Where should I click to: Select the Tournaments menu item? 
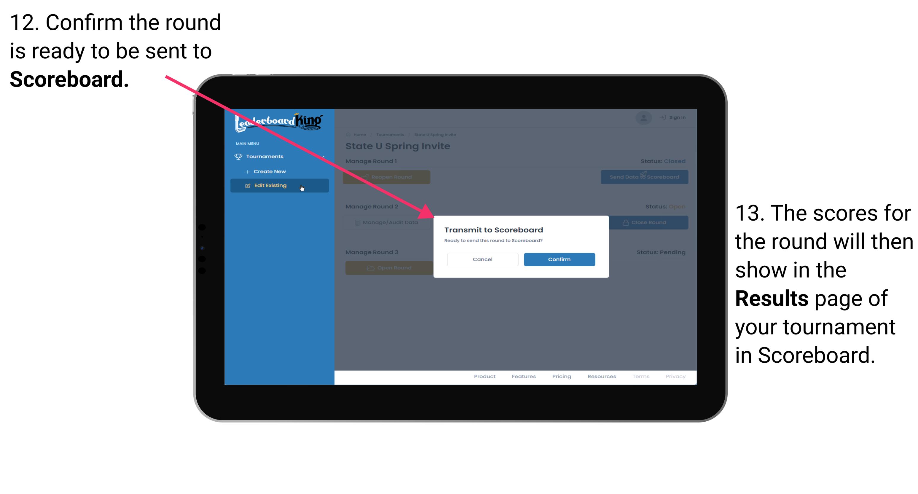(265, 156)
